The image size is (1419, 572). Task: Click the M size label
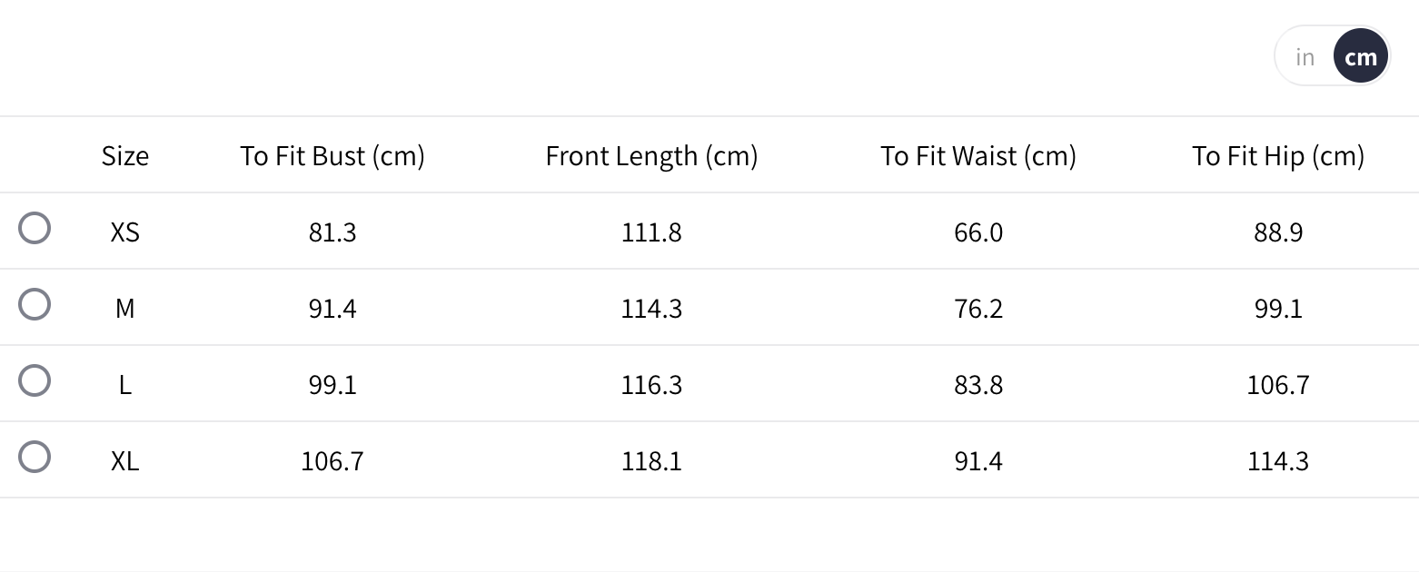(125, 309)
